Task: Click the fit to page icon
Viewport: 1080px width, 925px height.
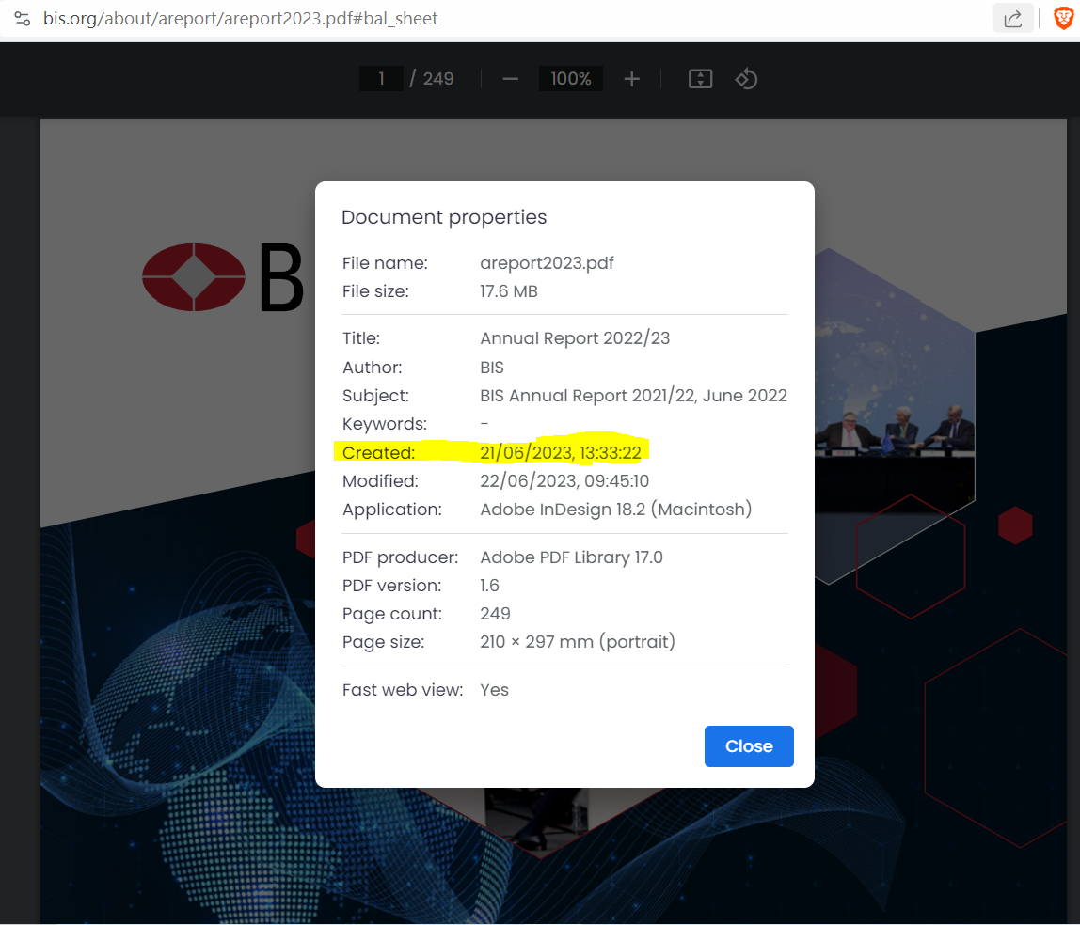Action: [701, 79]
